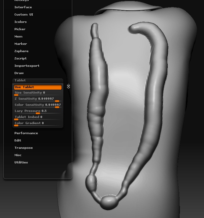Click the Color Sensitivity slider
204x218 pixels.
pyautogui.click(x=38, y=105)
